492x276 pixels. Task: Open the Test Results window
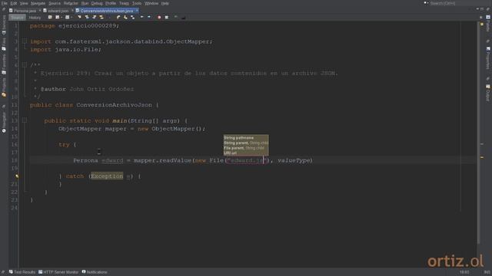[x=22, y=272]
